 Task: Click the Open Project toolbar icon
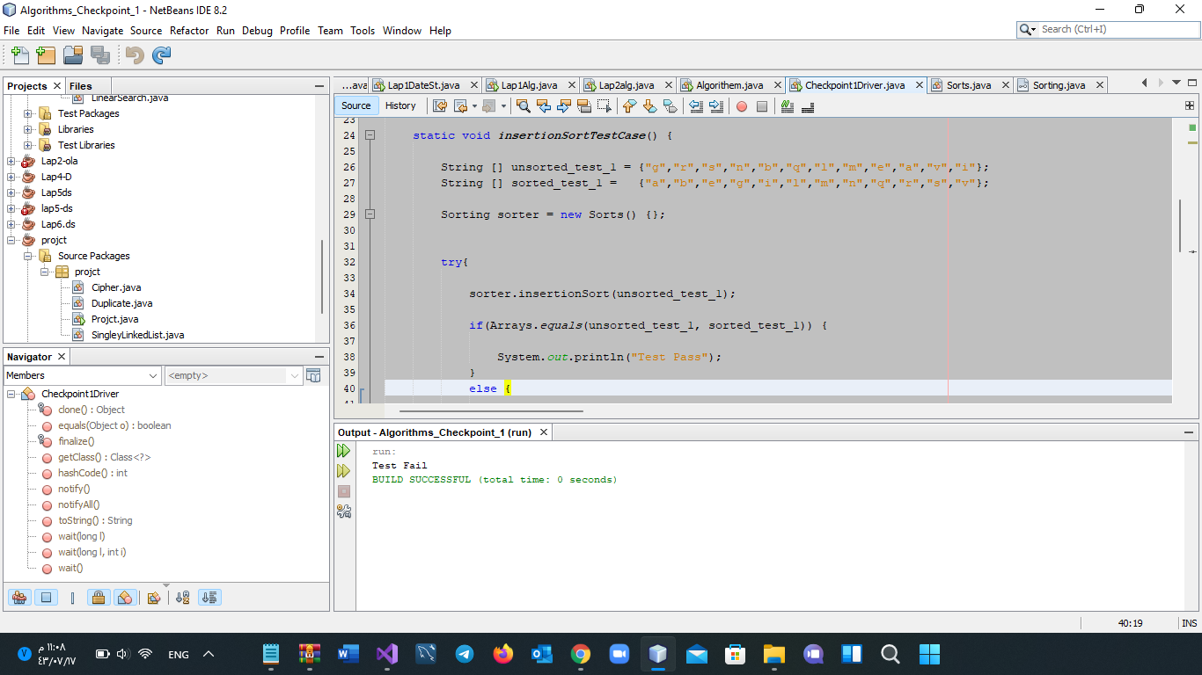click(73, 55)
